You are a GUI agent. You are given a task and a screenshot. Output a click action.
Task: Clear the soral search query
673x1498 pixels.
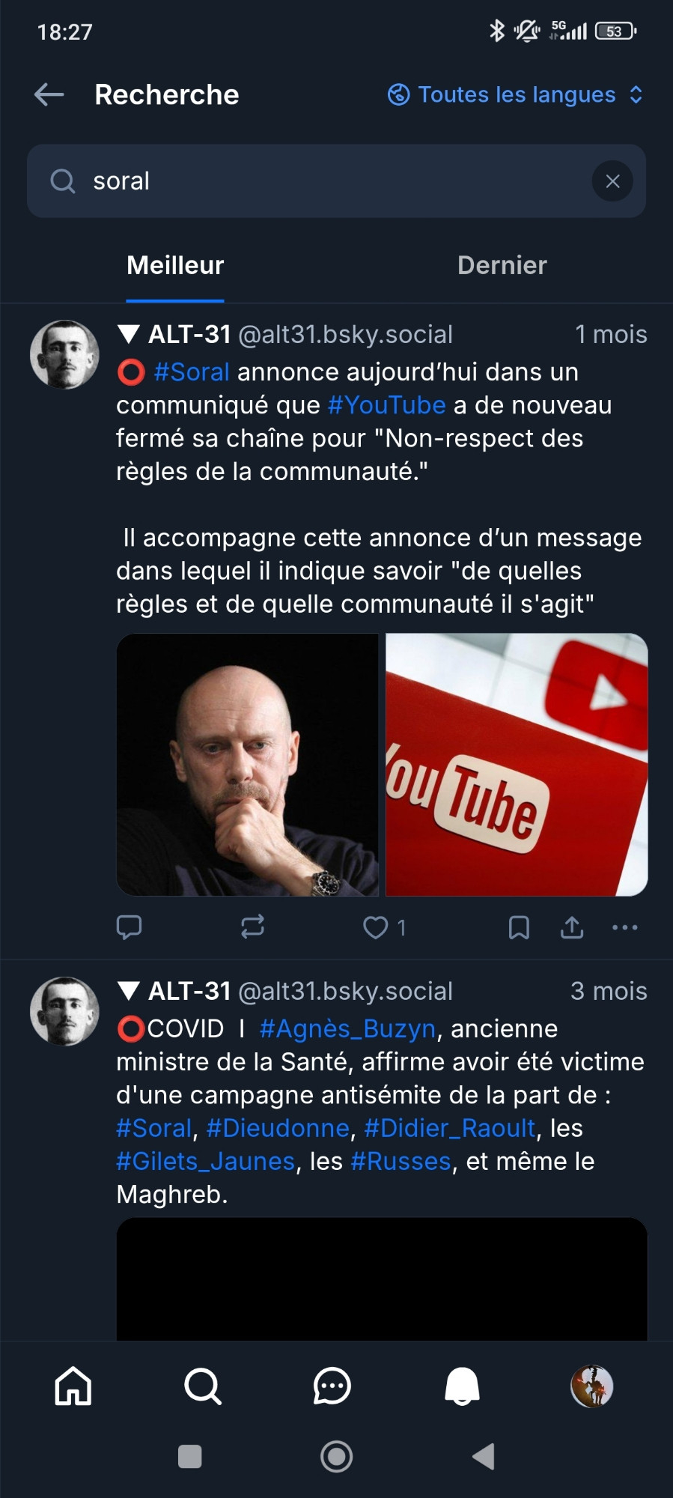[x=612, y=181]
